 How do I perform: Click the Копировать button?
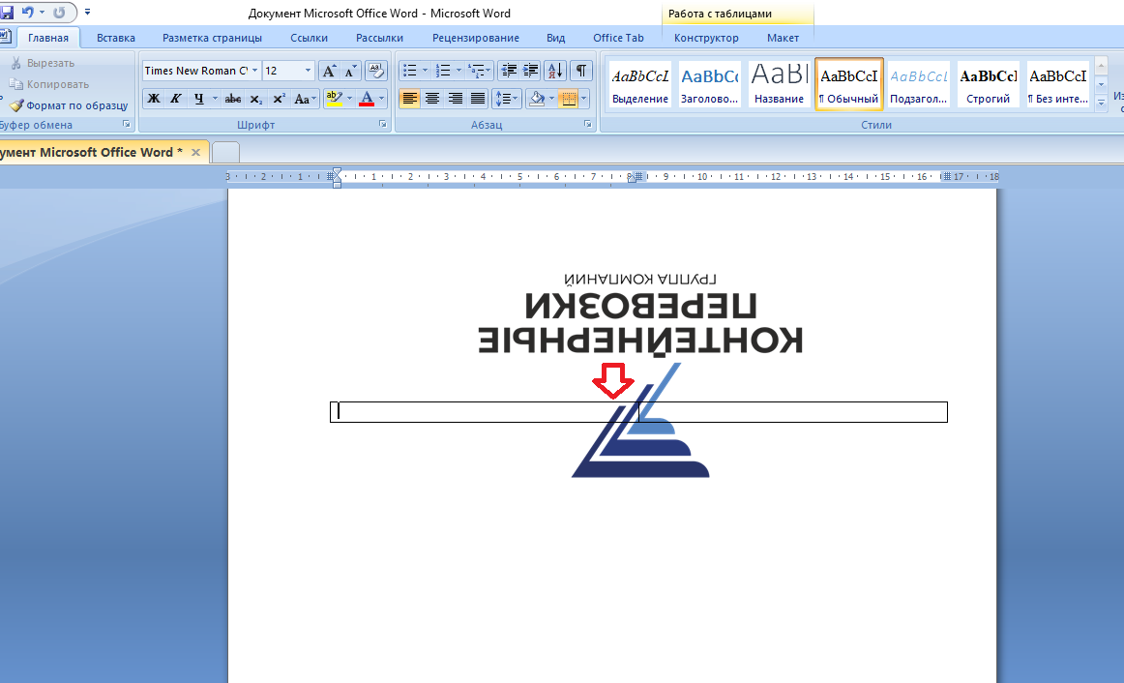pos(49,84)
